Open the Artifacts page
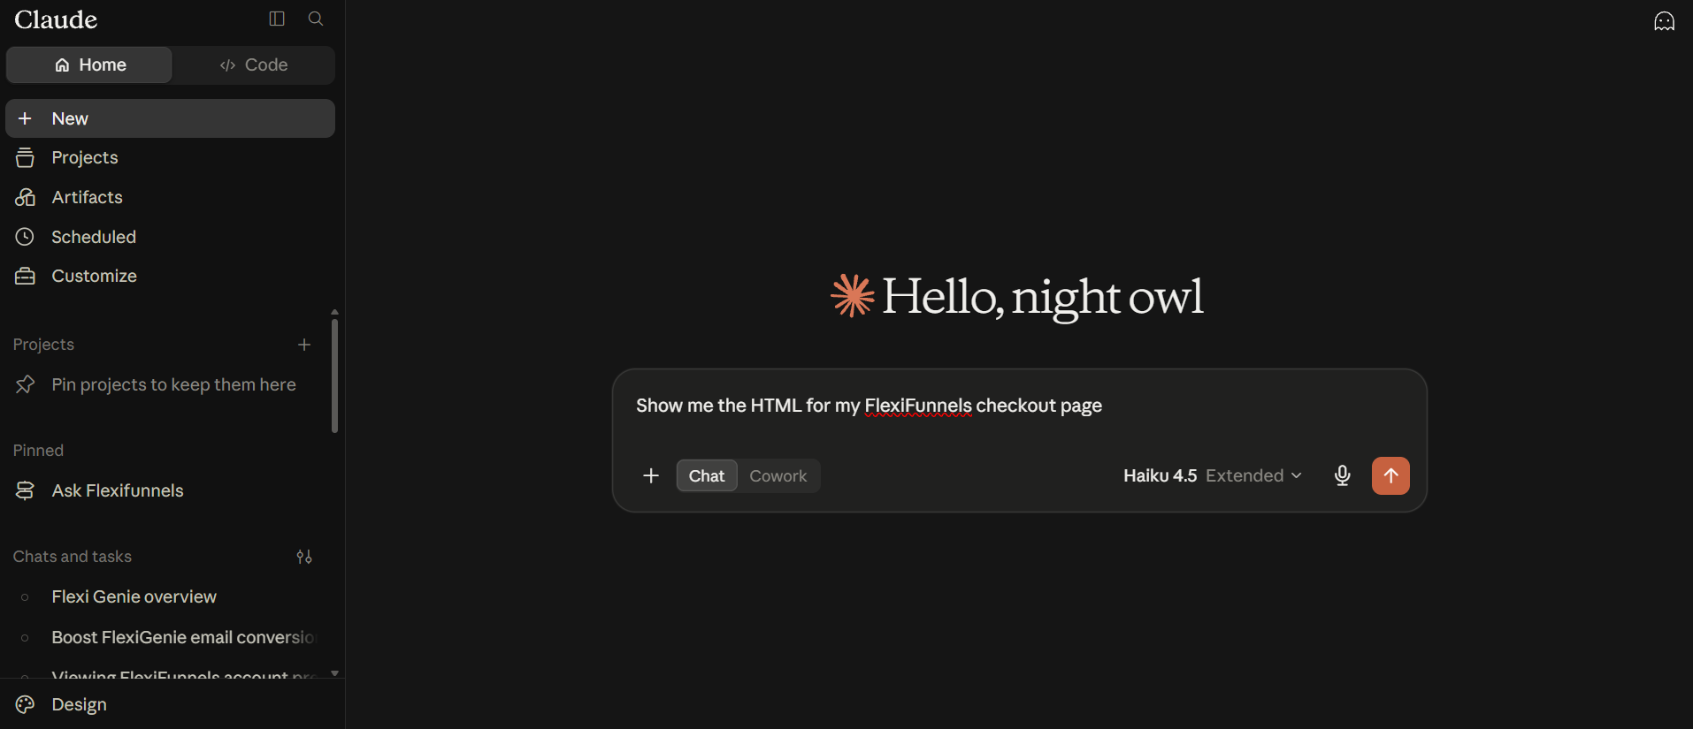 [x=170, y=197]
